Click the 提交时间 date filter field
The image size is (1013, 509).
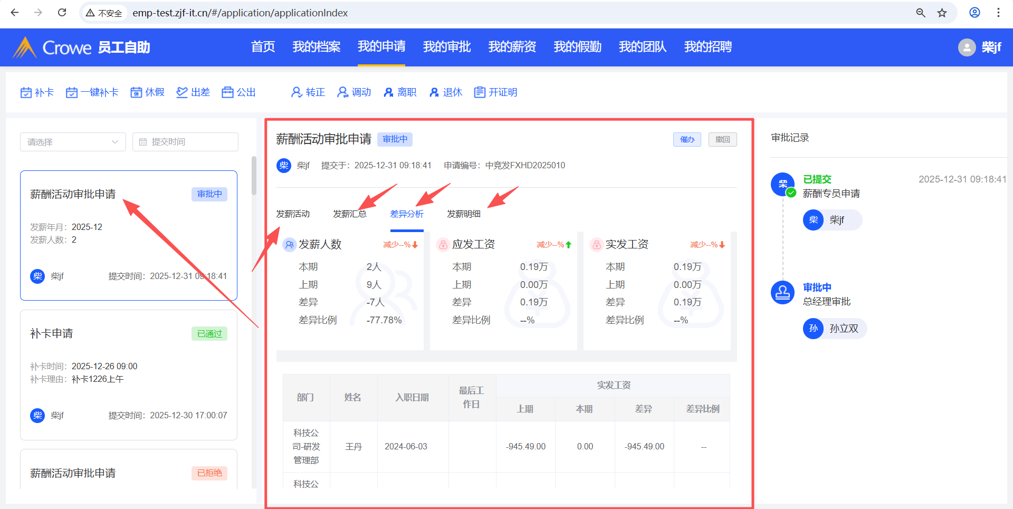click(x=185, y=142)
